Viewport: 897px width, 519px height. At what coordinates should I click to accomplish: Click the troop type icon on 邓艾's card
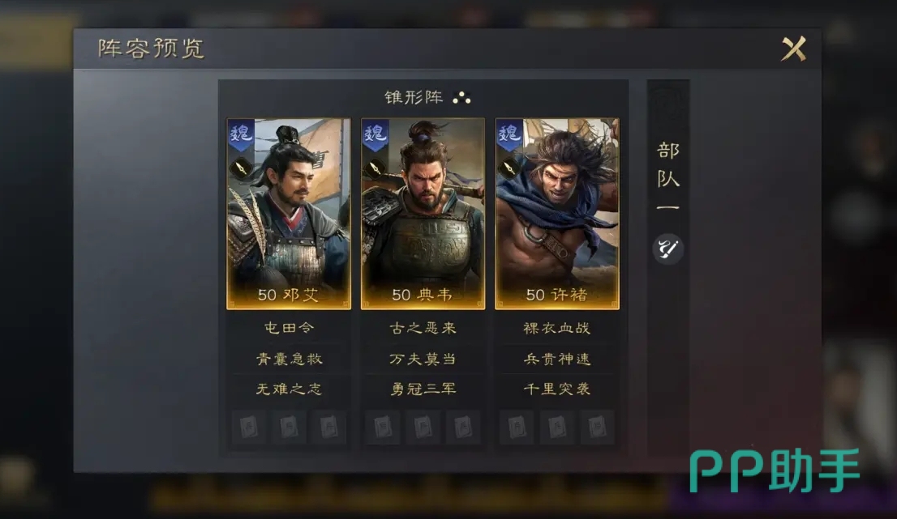click(x=240, y=168)
